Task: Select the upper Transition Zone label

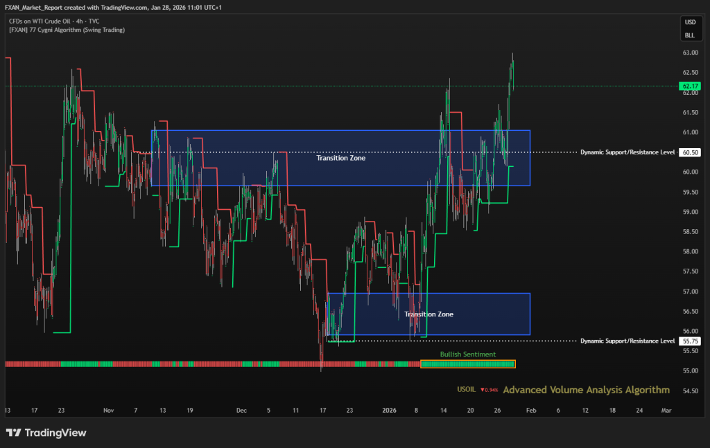Action: pyautogui.click(x=340, y=158)
